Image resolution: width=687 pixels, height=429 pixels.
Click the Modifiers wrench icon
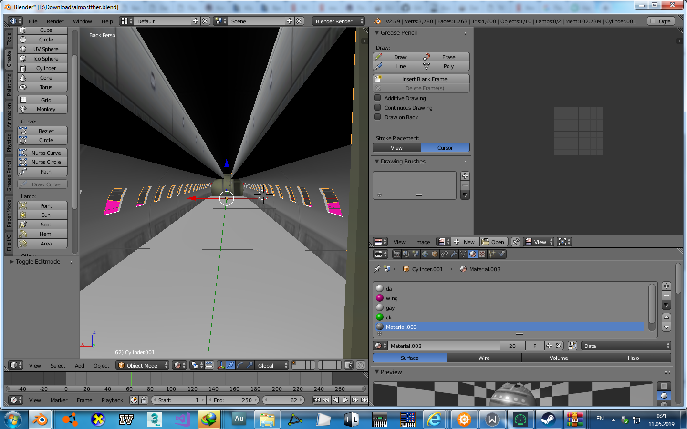click(x=454, y=254)
